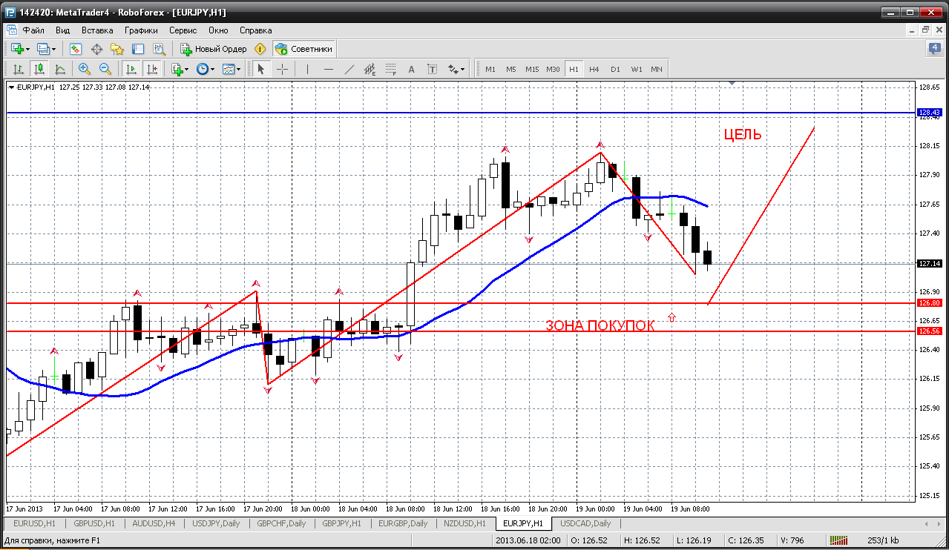Click the chart shift triangle marker at top
The width and height of the screenshot is (949, 550).
pyautogui.click(x=732, y=84)
